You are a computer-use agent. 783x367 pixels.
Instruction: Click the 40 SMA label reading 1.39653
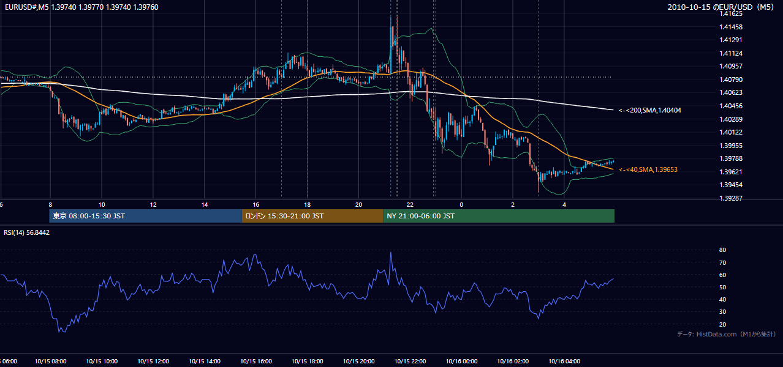pyautogui.click(x=648, y=169)
